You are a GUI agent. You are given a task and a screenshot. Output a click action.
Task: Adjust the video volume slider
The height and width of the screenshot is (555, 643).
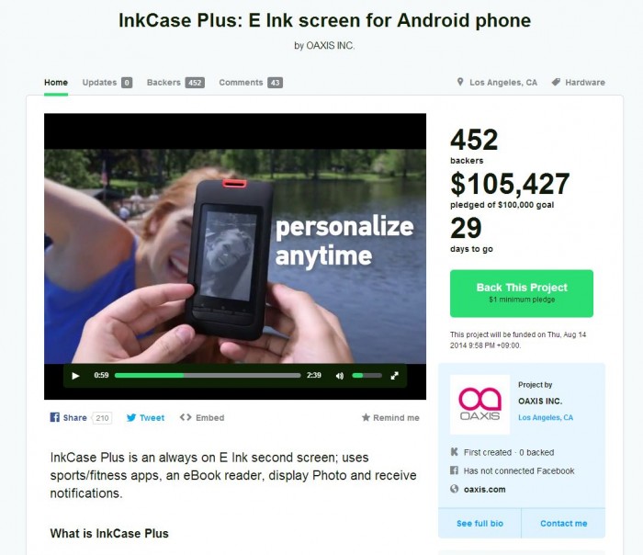click(x=367, y=375)
